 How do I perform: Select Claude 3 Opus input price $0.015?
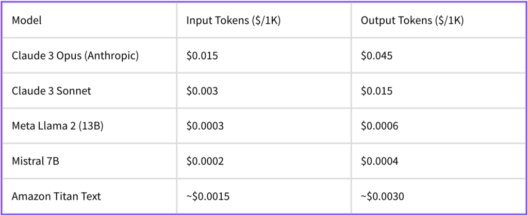tap(202, 56)
